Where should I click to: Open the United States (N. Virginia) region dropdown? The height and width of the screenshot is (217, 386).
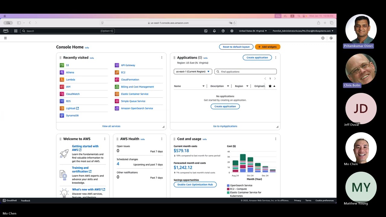coord(253,31)
